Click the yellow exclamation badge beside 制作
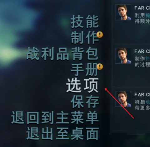 (100, 35)
